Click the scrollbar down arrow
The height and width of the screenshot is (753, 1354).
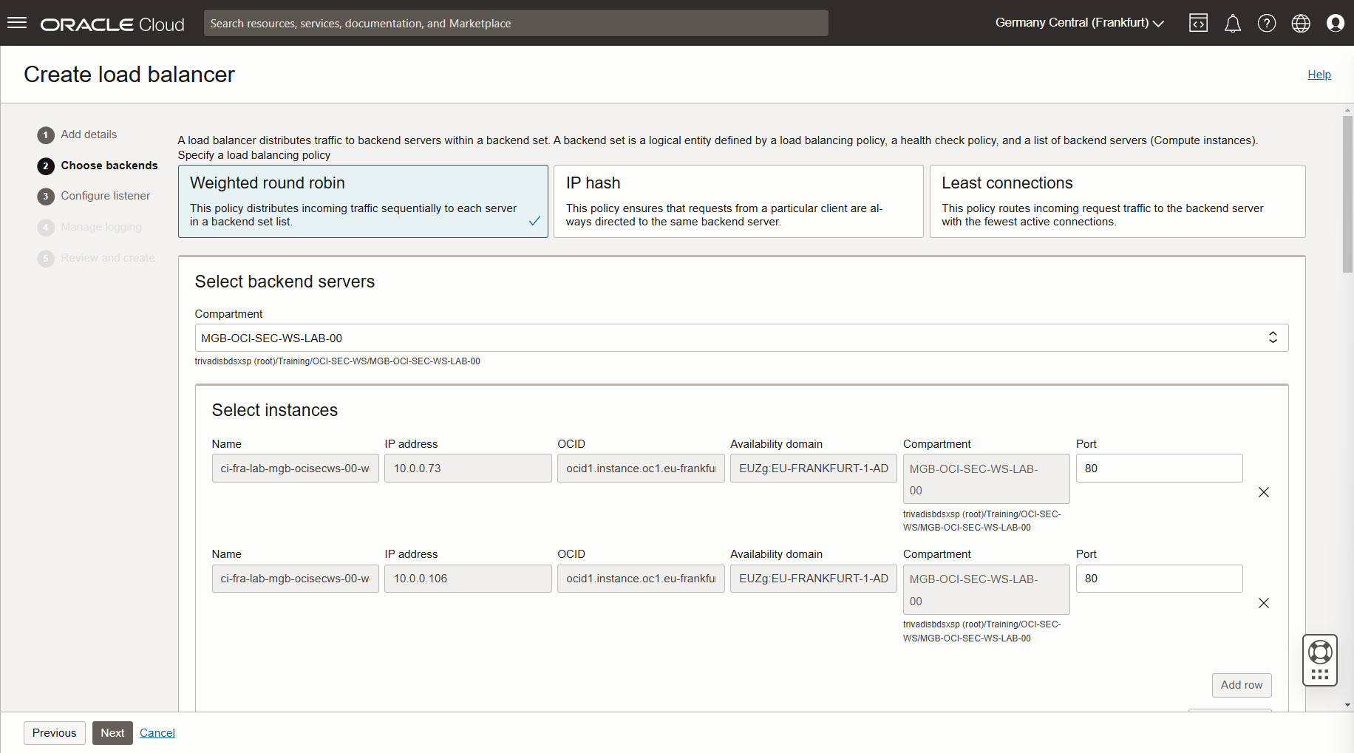click(x=1348, y=705)
